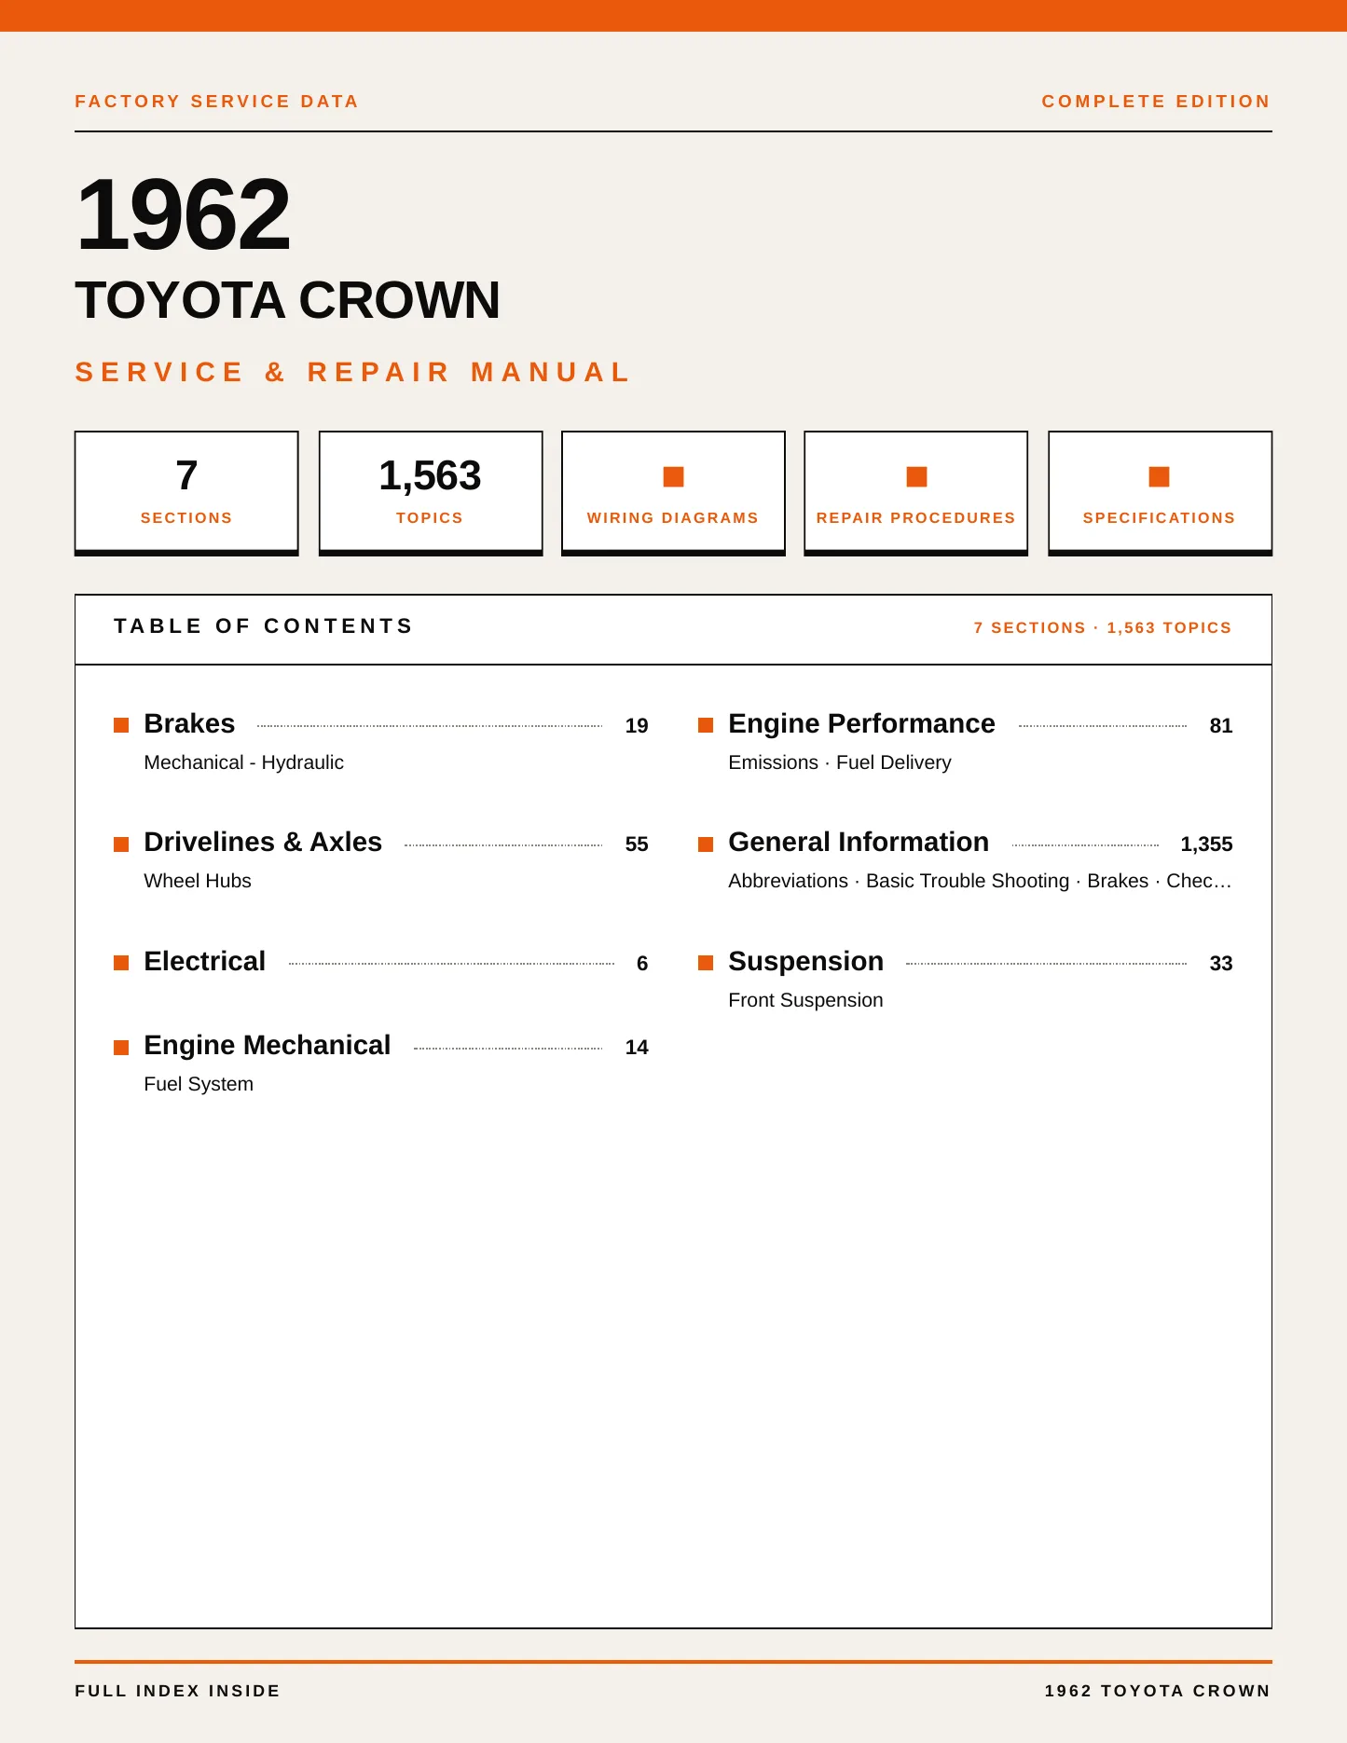Click the 1,355 topic count
This screenshot has width=1347, height=1743.
[x=1206, y=844]
